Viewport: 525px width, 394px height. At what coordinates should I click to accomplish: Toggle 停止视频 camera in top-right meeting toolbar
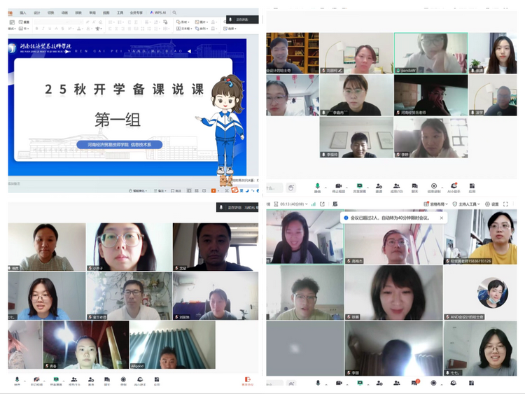point(338,187)
